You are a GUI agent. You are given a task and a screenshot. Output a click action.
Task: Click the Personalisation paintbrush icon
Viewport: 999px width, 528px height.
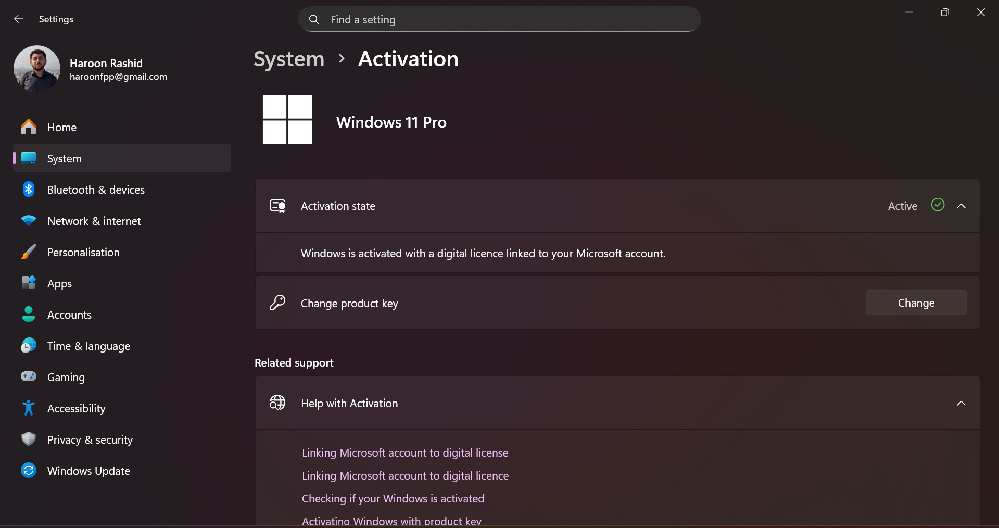(29, 252)
